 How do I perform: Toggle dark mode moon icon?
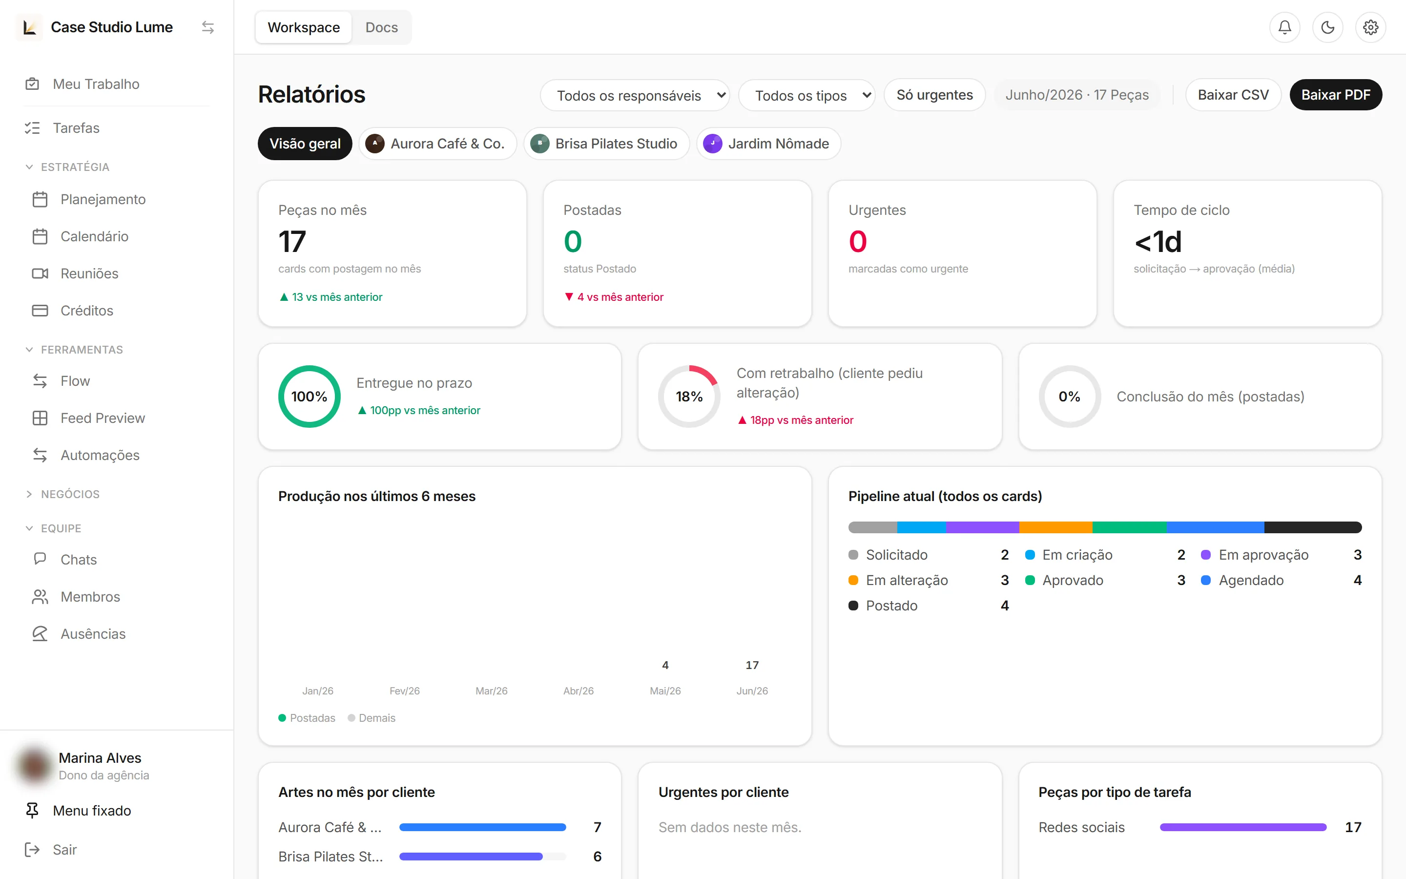(x=1327, y=27)
